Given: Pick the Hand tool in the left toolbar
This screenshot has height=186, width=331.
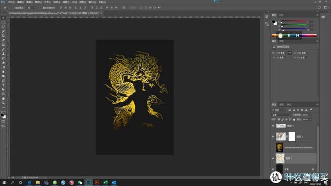Looking at the screenshot, I should tap(3, 98).
